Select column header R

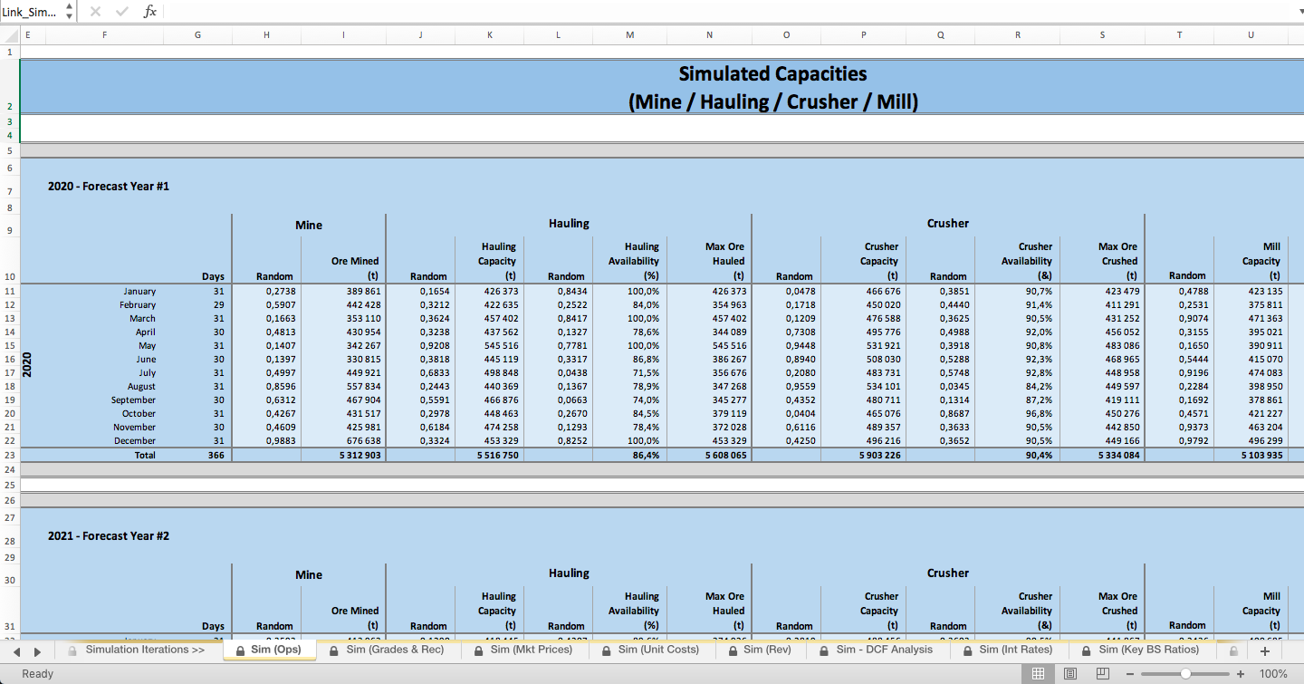click(x=1018, y=35)
